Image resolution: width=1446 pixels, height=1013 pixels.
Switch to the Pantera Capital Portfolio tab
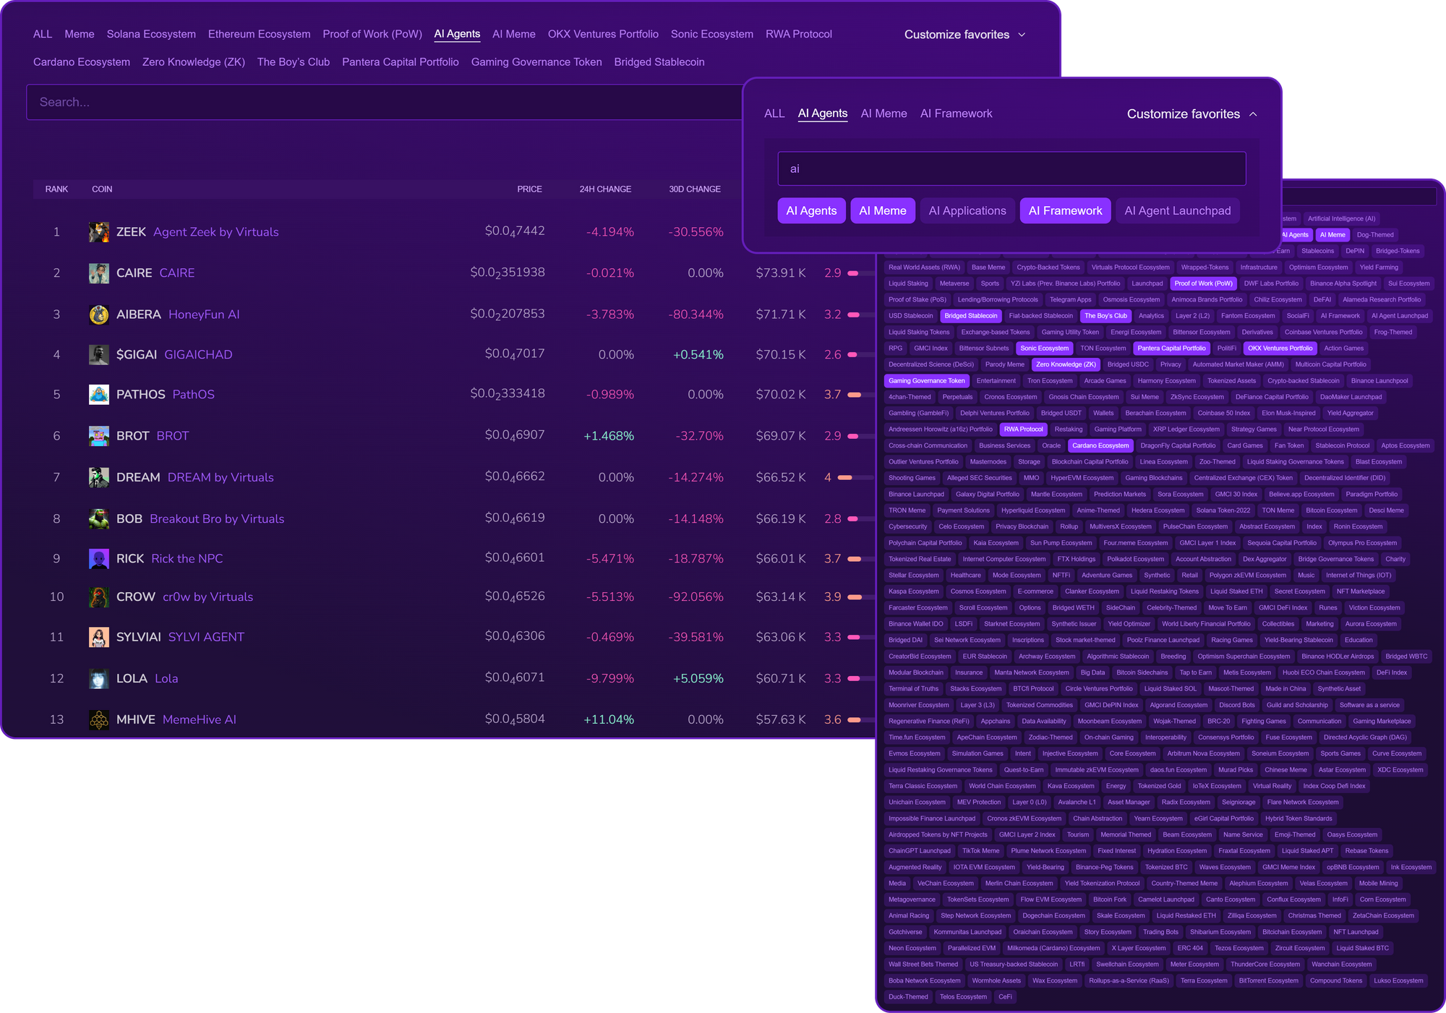[x=401, y=62]
